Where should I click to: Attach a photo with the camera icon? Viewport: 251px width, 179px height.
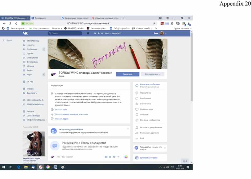[x=106, y=157]
